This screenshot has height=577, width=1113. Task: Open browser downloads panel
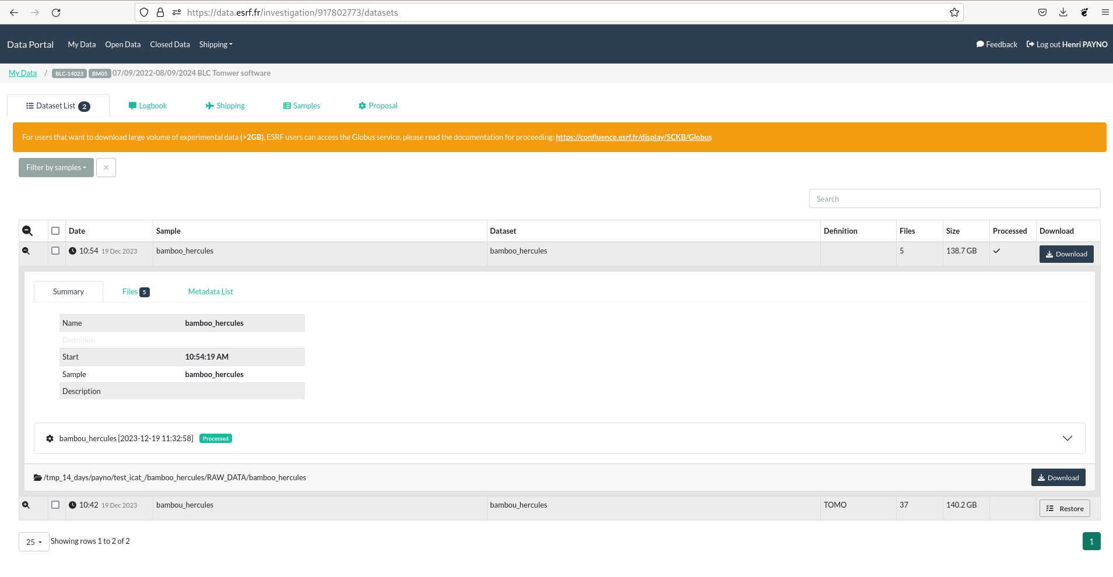pos(1063,12)
